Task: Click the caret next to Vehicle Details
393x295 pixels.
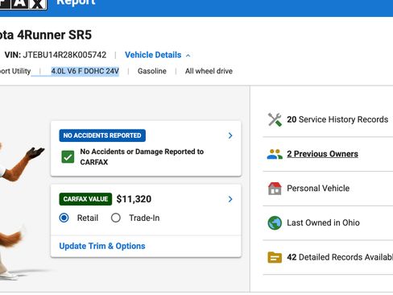Action: click(188, 56)
